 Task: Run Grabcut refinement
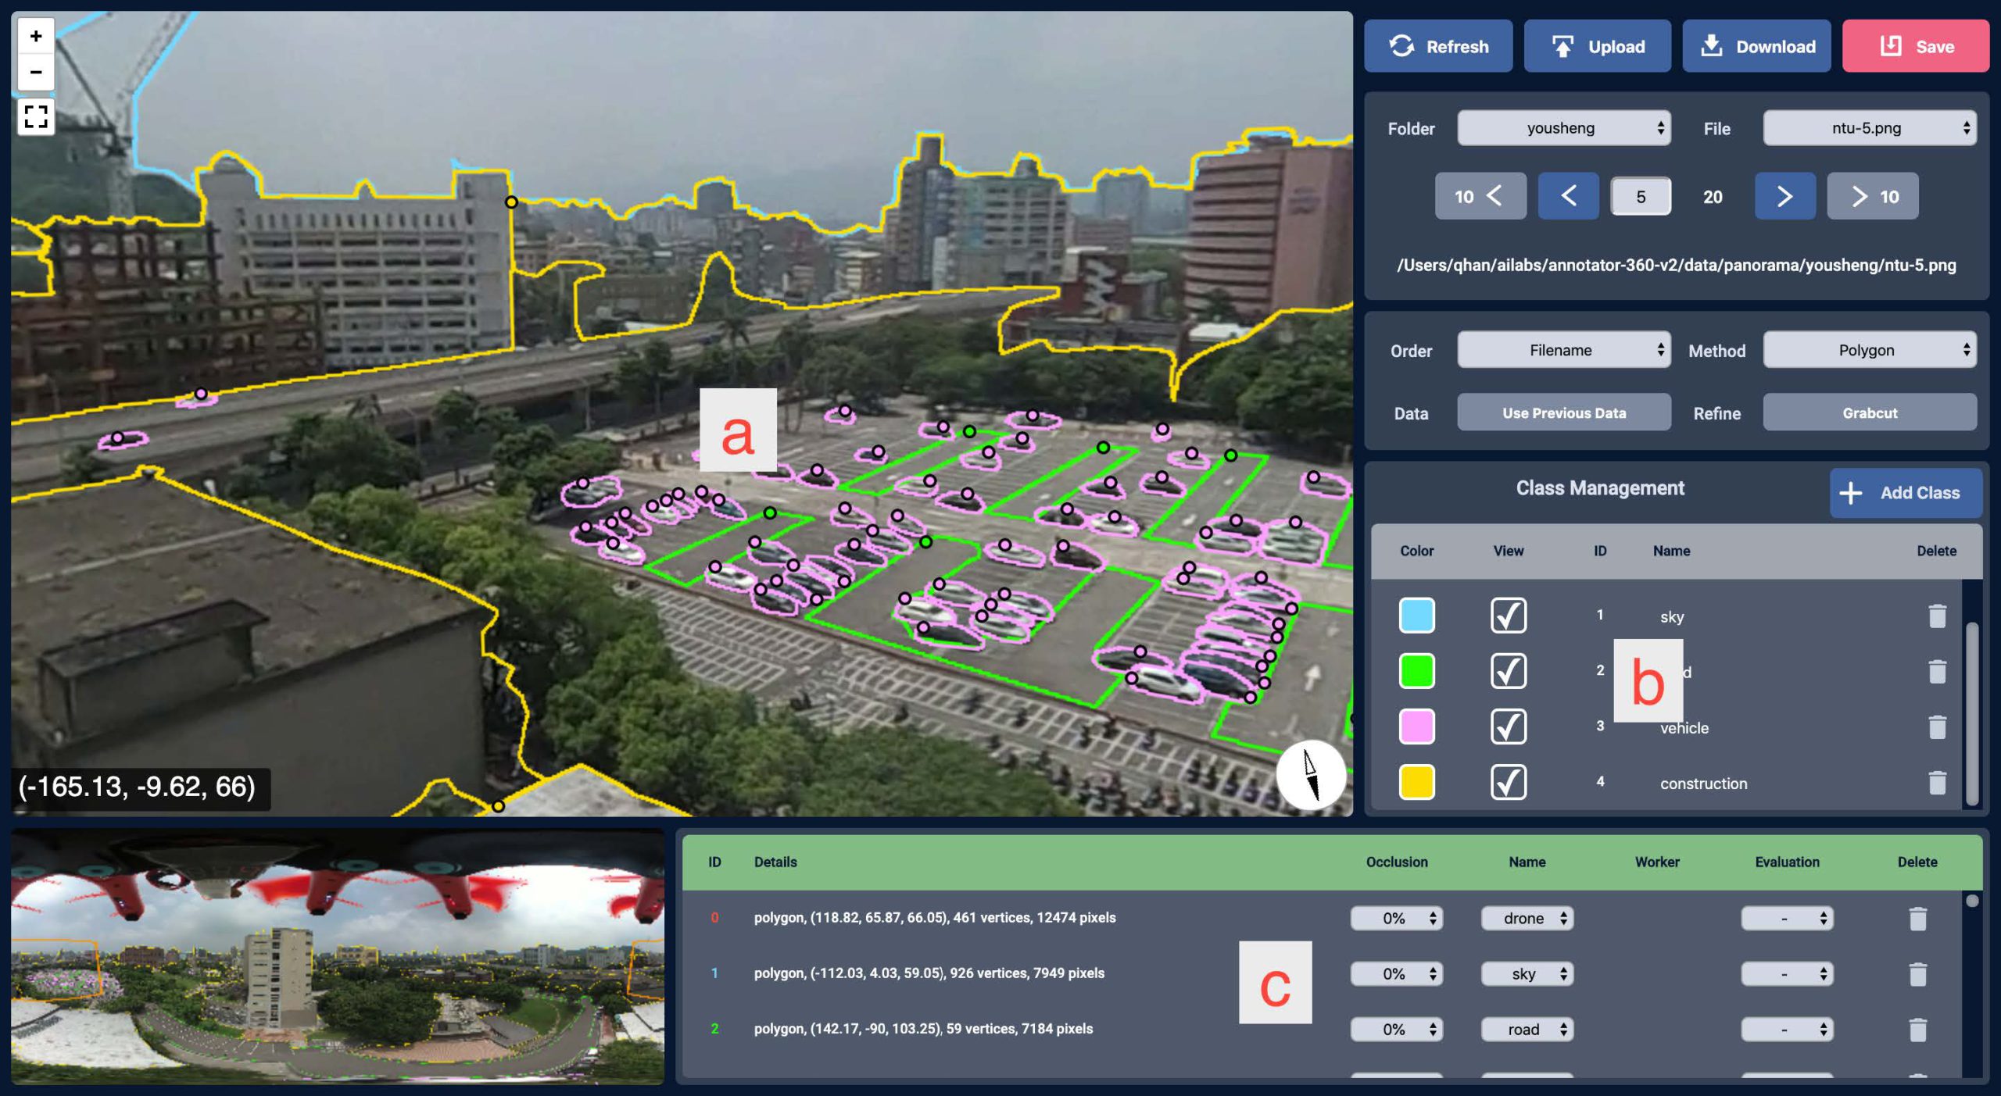click(x=1870, y=412)
